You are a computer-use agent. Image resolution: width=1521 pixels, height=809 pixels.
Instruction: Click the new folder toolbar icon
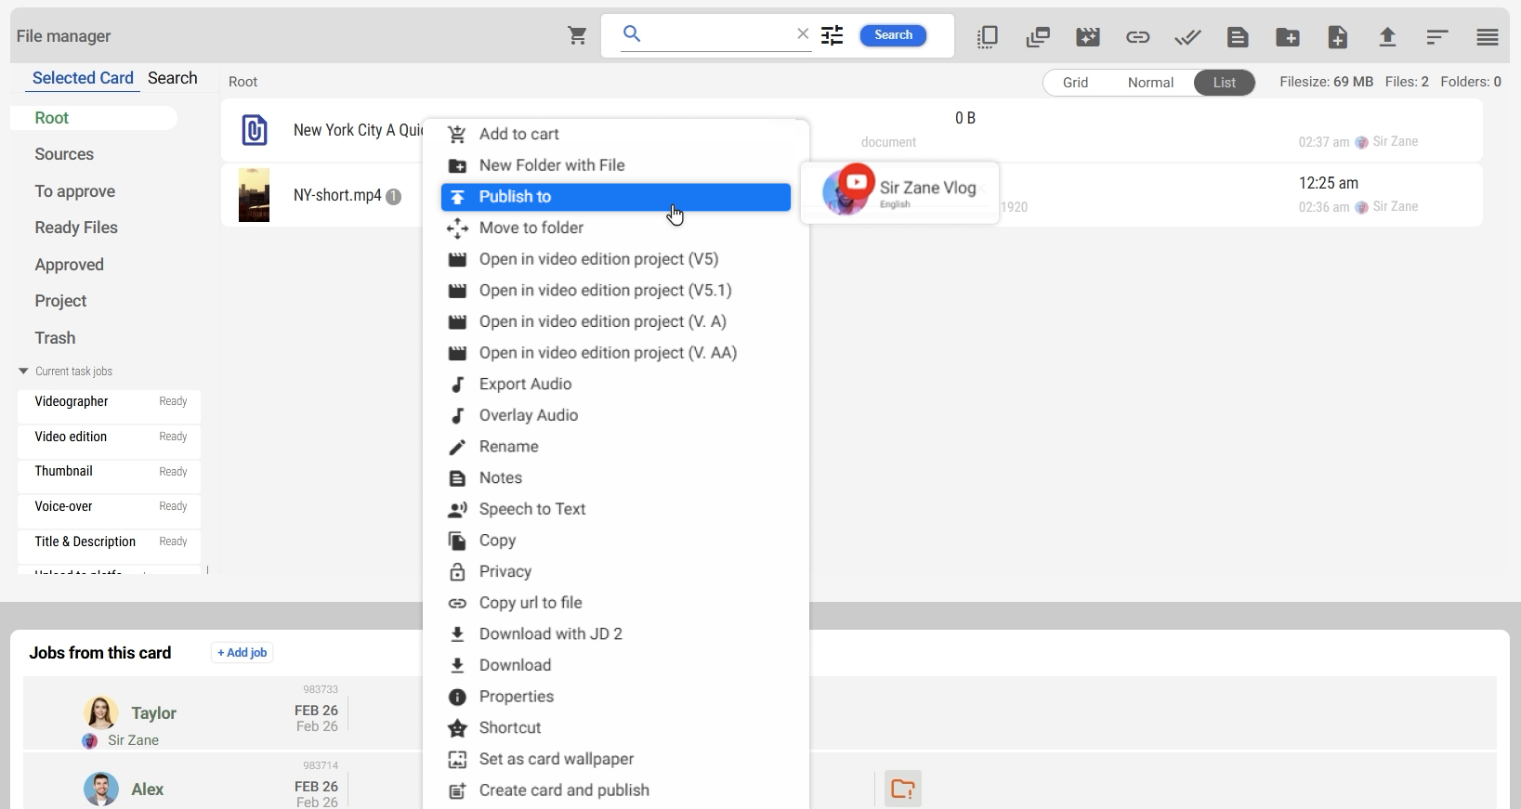coord(1288,37)
